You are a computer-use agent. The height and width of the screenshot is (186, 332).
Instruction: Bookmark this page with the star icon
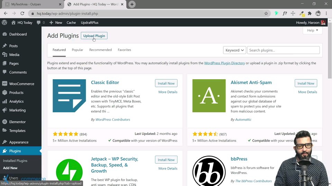coord(266,13)
